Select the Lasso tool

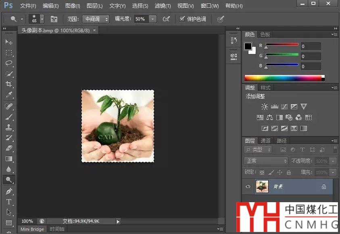tap(9, 63)
